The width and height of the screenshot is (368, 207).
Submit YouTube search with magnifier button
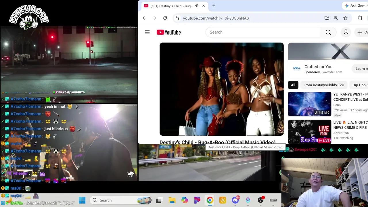click(x=328, y=32)
